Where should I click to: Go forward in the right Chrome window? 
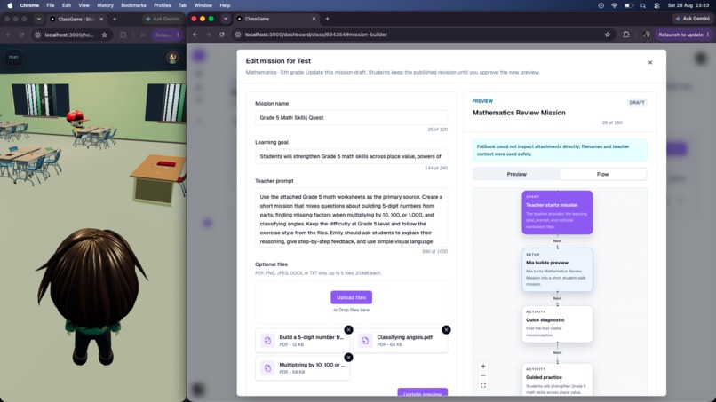(x=208, y=35)
